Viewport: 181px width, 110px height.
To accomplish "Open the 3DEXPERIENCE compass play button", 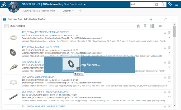I will coord(14,7).
